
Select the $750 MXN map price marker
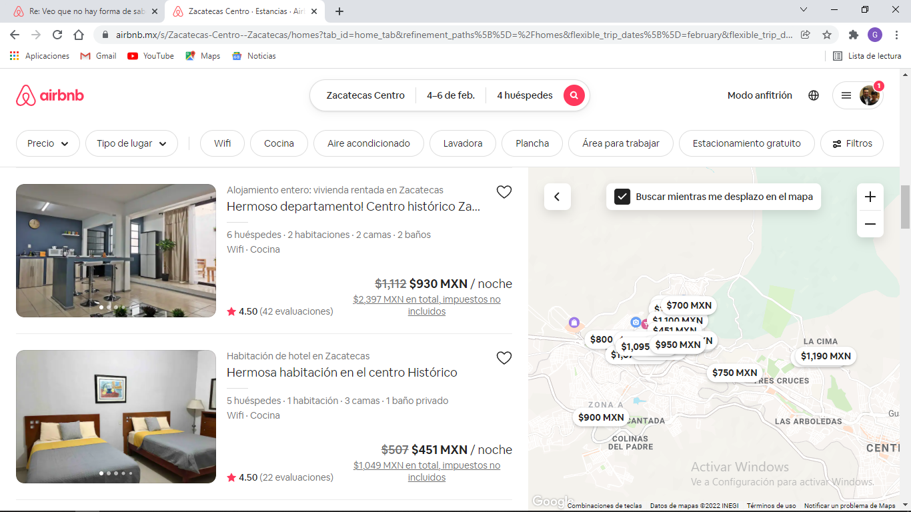pyautogui.click(x=734, y=373)
